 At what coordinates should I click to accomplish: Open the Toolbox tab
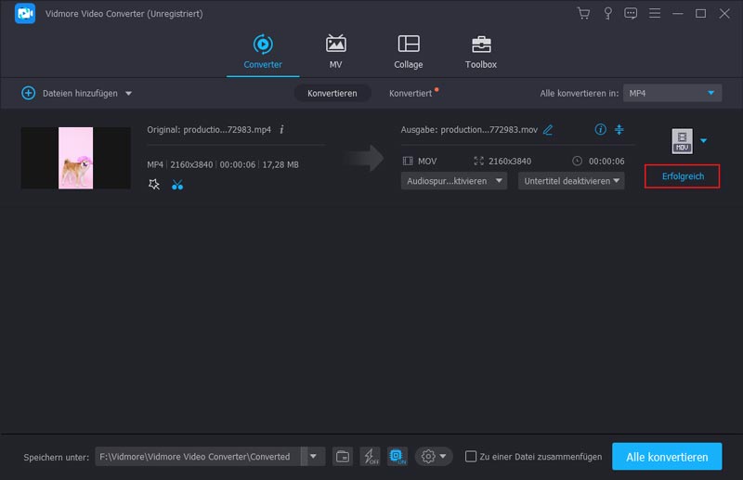(x=480, y=52)
